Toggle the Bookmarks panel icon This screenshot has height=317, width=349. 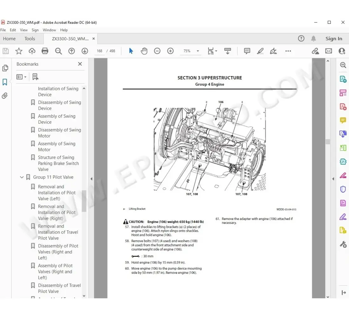(x=5, y=82)
